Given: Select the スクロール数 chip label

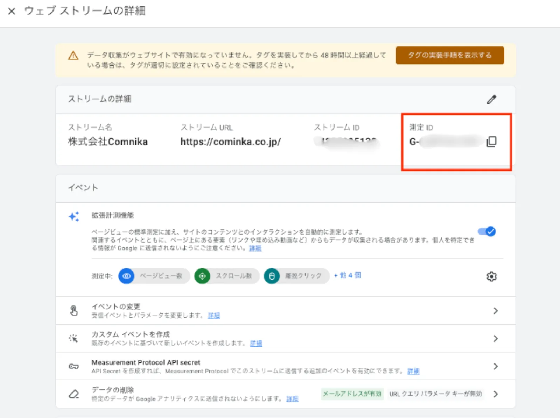Looking at the screenshot, I should click(x=234, y=276).
